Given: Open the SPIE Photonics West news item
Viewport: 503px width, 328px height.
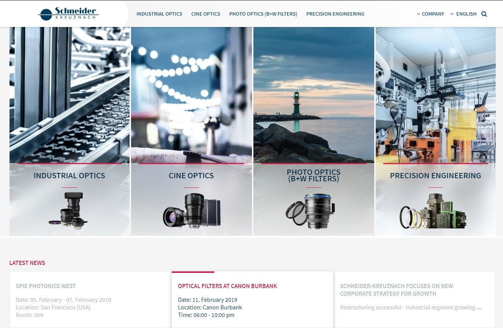Looking at the screenshot, I should pyautogui.click(x=46, y=286).
